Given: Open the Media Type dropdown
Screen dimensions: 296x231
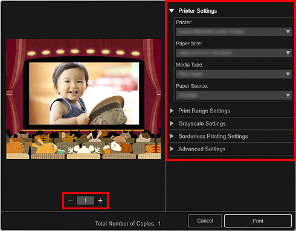Looking at the screenshot, I should click(x=234, y=74).
